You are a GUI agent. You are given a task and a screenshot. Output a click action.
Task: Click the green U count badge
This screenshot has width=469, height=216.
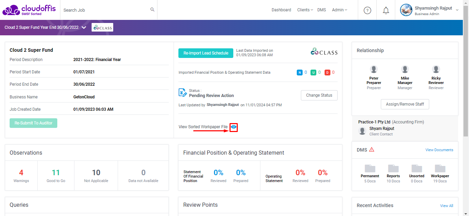click(x=313, y=72)
